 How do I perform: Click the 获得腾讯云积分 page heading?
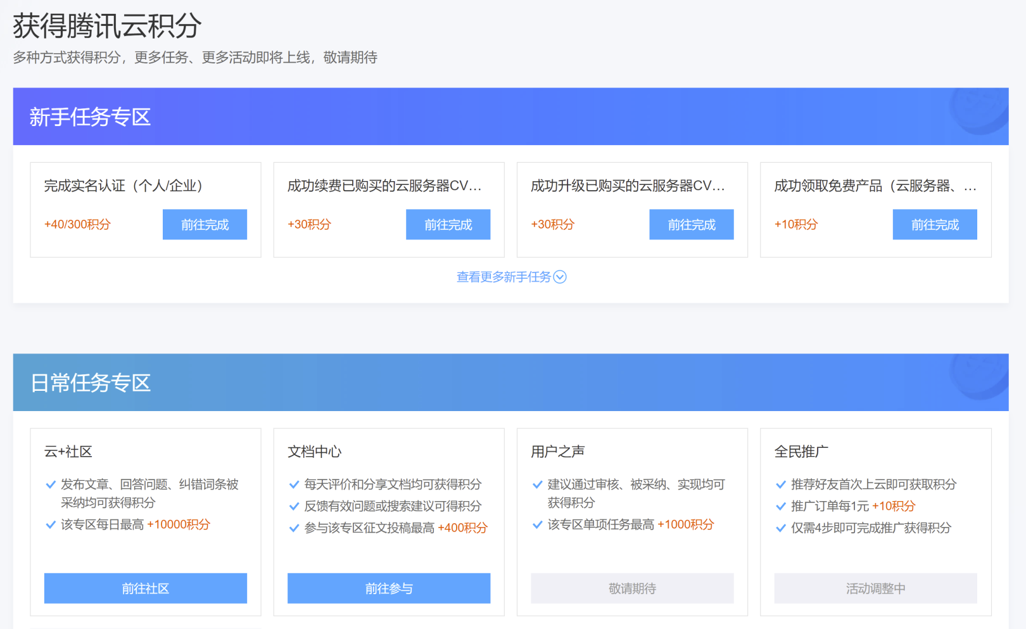click(x=107, y=26)
